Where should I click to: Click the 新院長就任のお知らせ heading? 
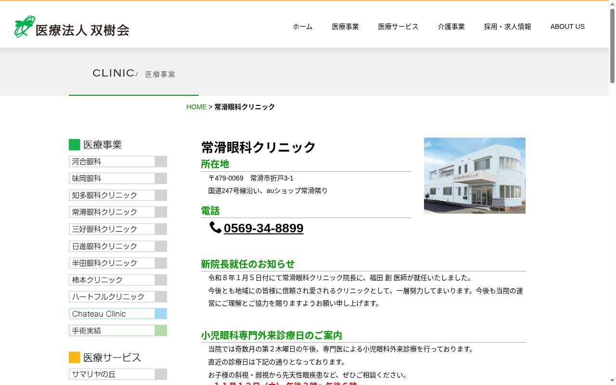(248, 264)
